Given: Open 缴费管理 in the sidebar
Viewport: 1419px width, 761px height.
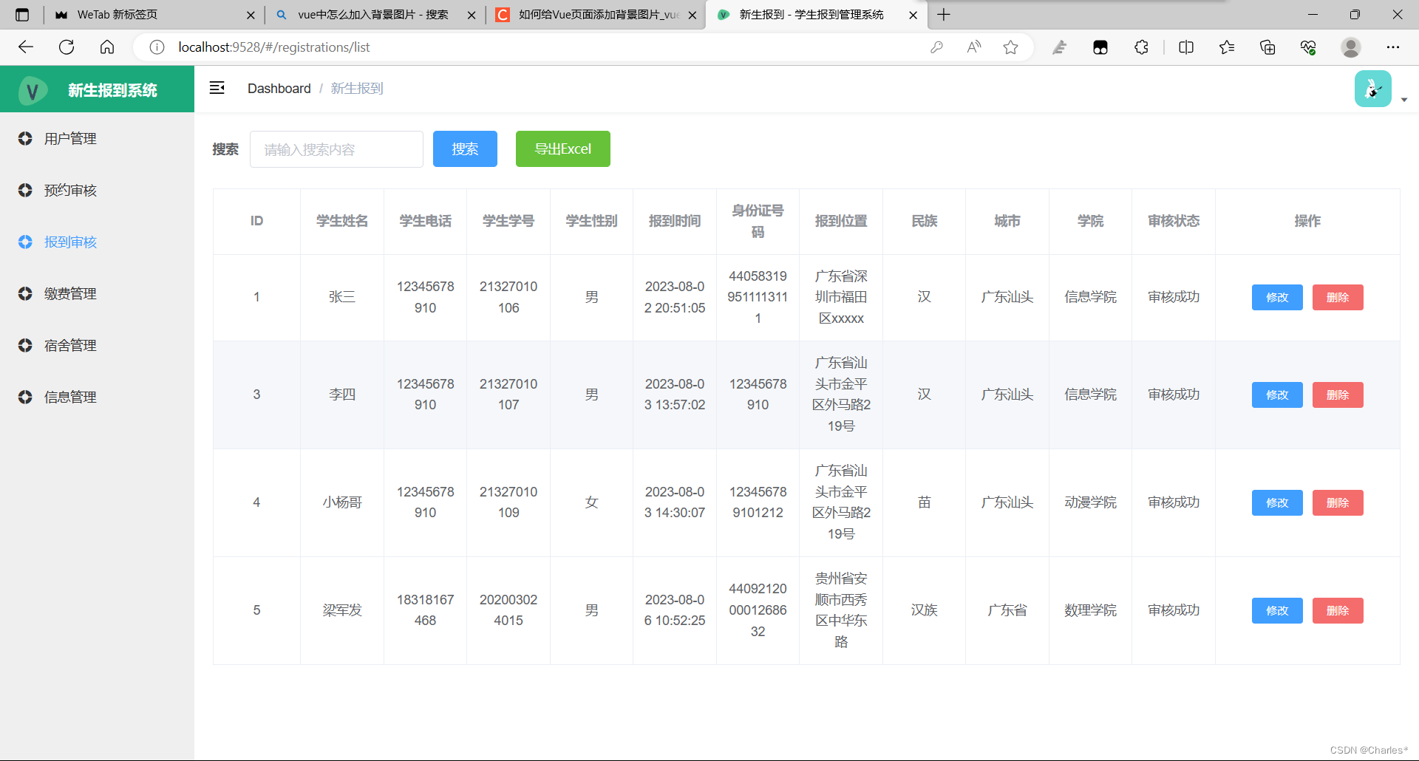Looking at the screenshot, I should 97,293.
